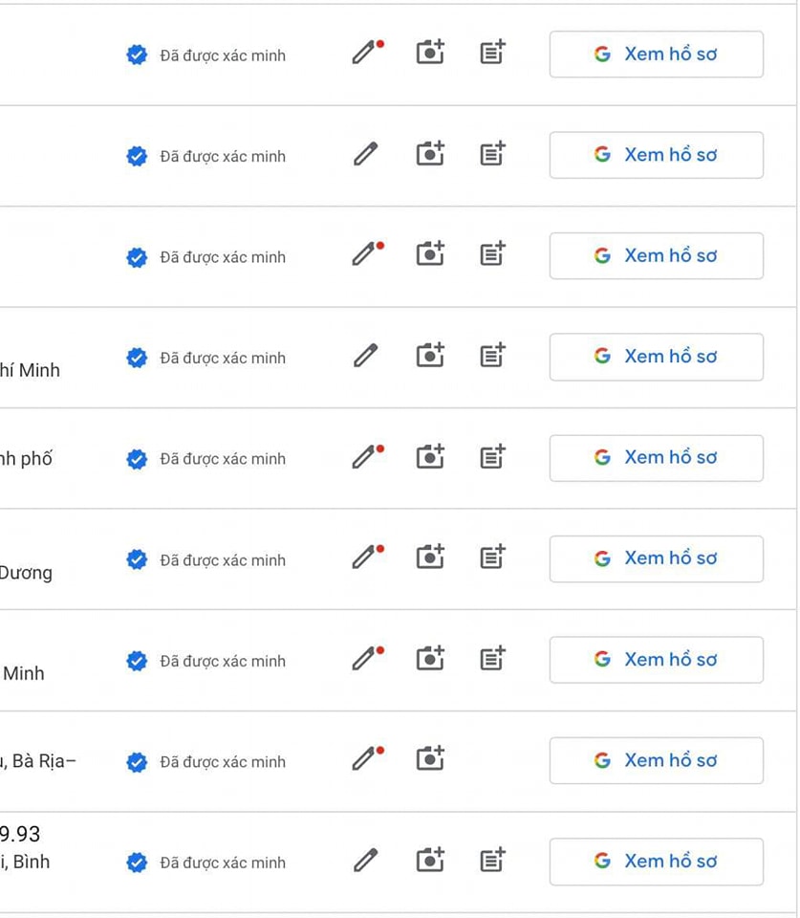Click the blue verified badge on the top row

137,55
